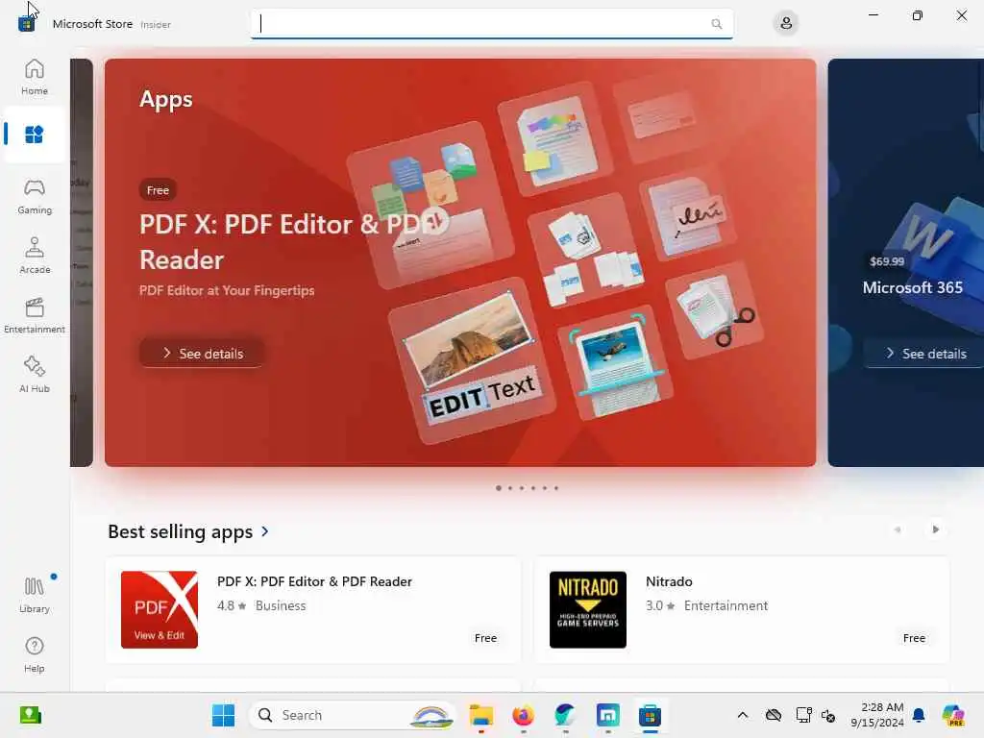Open the Nitrado app thumbnail

[x=587, y=609]
